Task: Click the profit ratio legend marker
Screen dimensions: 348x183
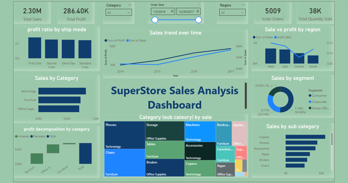Action: pyautogui.click(x=275, y=37)
